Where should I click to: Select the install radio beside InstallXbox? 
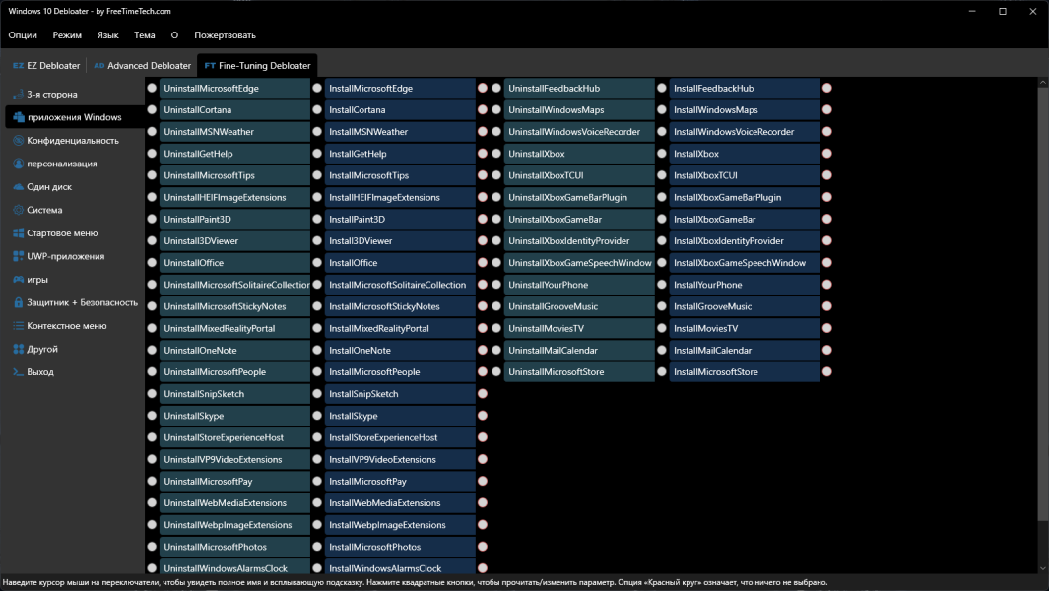(x=662, y=154)
